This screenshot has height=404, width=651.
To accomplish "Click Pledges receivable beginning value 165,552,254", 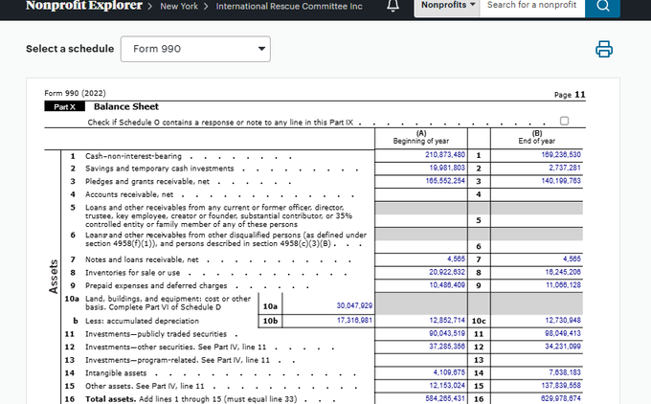I will pos(445,181).
